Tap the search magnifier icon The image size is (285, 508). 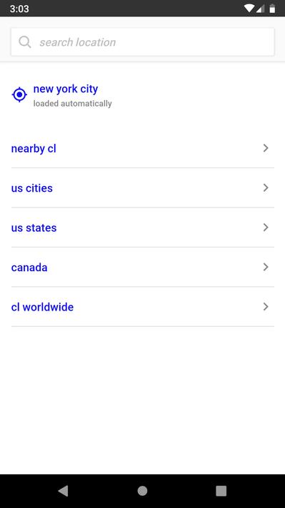(24, 42)
